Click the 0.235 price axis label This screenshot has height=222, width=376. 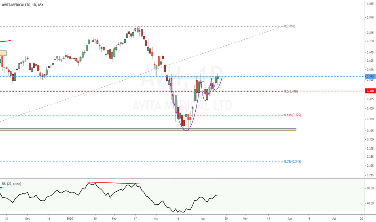tap(370, 165)
